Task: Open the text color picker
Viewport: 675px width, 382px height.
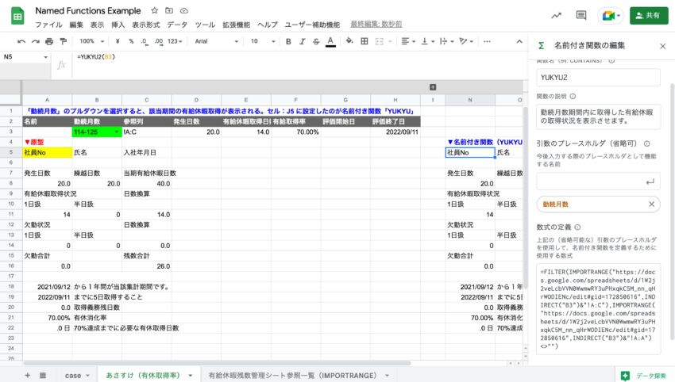Action: tap(330, 41)
